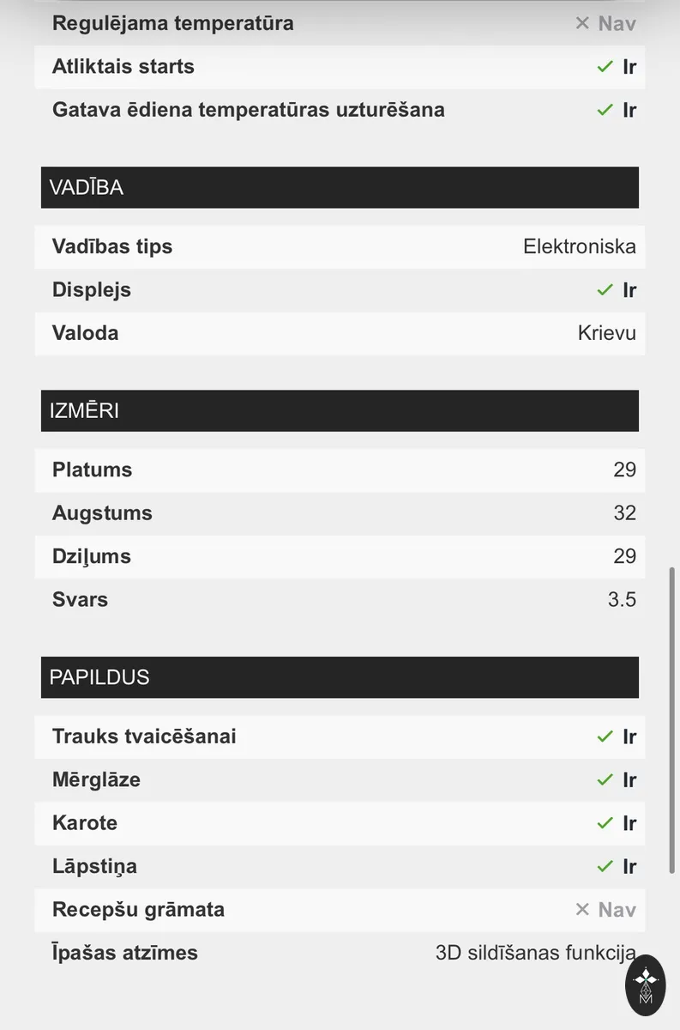The width and height of the screenshot is (680, 1030).
Task: Click the checkmark in the Lāpstiņa row
Action: [605, 866]
